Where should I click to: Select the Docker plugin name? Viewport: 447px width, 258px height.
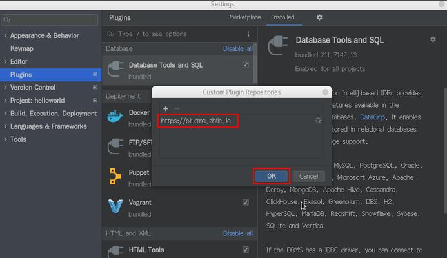coord(139,113)
